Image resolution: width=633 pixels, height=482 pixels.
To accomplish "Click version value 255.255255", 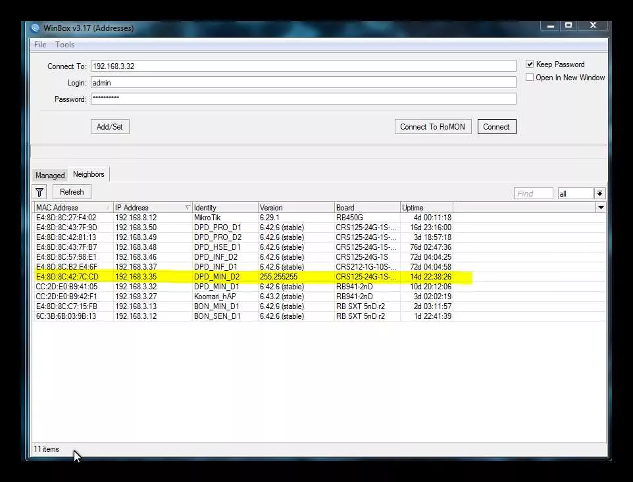I will [x=278, y=277].
